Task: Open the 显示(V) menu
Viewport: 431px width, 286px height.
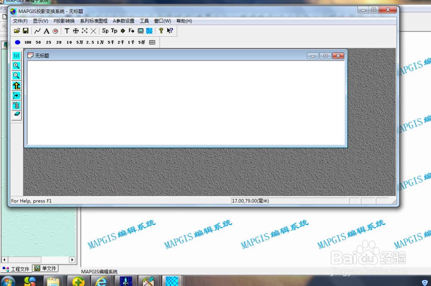Action: (41, 21)
